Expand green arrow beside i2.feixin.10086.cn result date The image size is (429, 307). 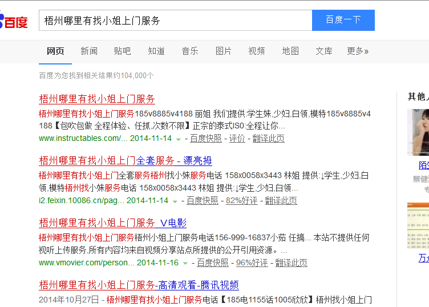click(x=175, y=201)
